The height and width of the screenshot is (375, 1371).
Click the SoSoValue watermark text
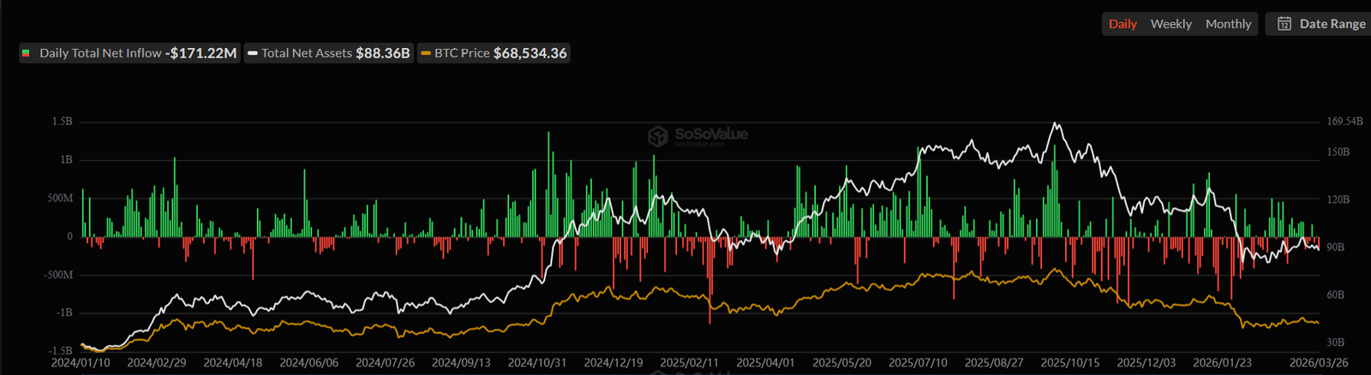coord(710,134)
